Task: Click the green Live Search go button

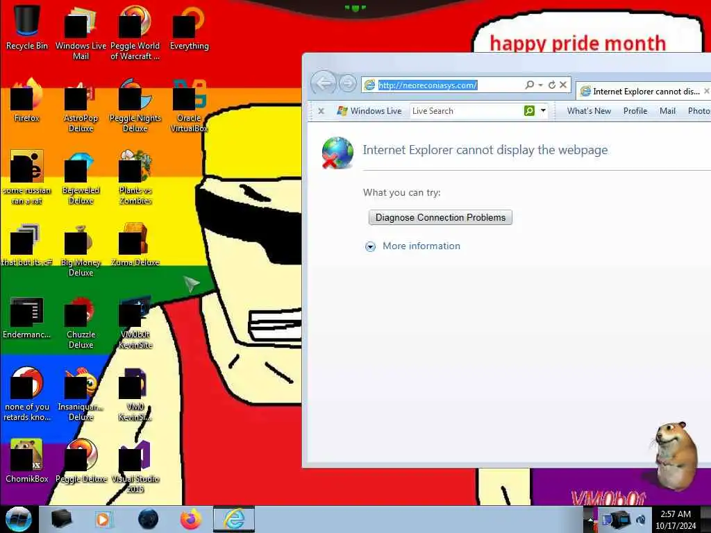Action: pyautogui.click(x=529, y=110)
